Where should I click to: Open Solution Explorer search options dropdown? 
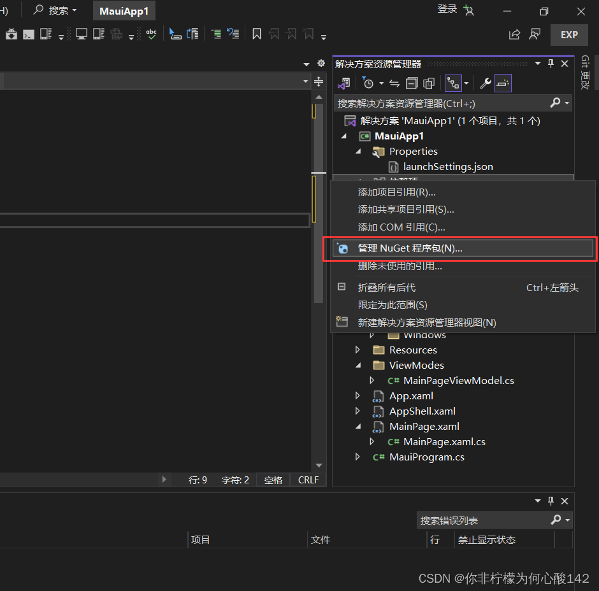pos(567,103)
